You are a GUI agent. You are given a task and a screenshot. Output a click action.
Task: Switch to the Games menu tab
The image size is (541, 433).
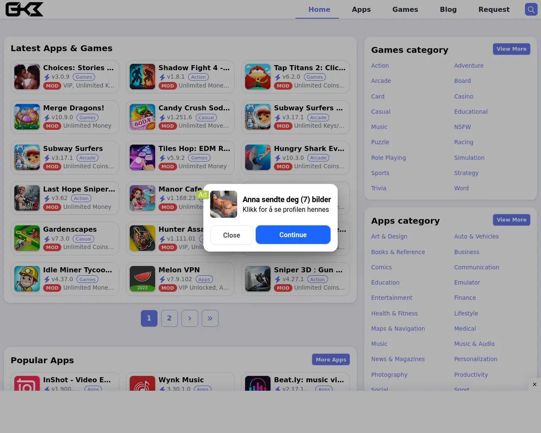(405, 9)
